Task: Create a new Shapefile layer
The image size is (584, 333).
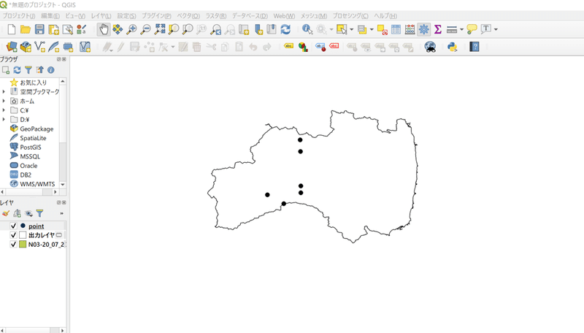Action: tap(40, 47)
